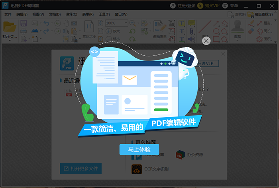279x188 pixels.
Task: Open the 文件 menu
Action: 8,14
